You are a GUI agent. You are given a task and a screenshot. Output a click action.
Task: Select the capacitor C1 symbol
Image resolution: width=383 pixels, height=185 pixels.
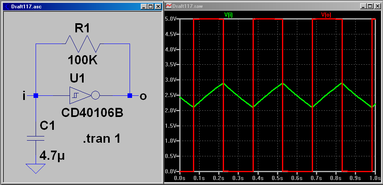36,138
